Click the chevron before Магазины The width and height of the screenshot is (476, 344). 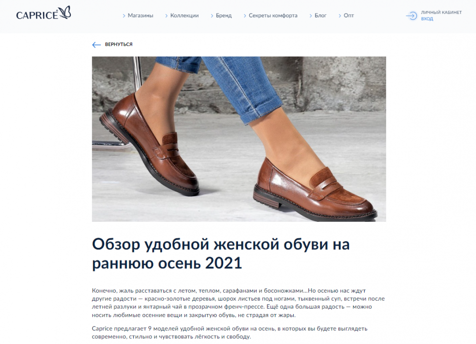point(124,16)
